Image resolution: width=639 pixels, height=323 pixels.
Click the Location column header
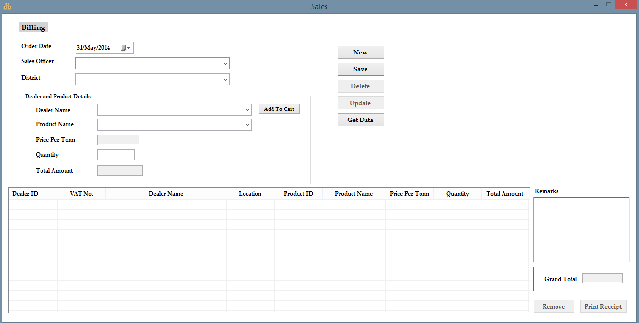click(x=250, y=194)
